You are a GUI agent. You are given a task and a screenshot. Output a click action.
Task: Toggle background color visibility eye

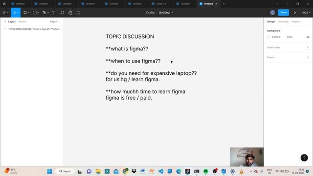pos(308,37)
